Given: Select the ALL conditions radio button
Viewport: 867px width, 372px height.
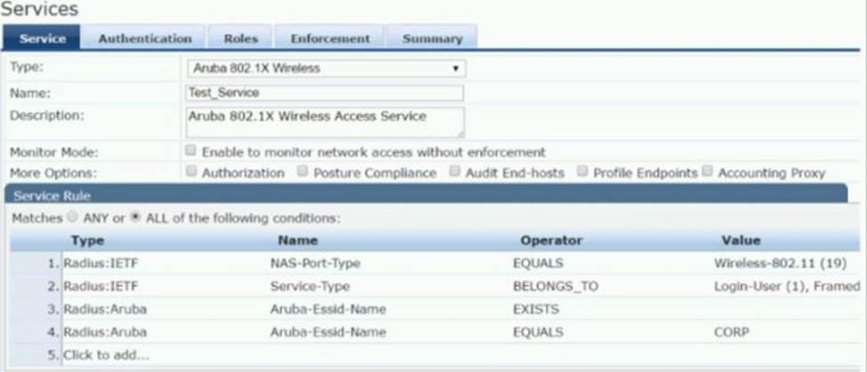Looking at the screenshot, I should 135,218.
